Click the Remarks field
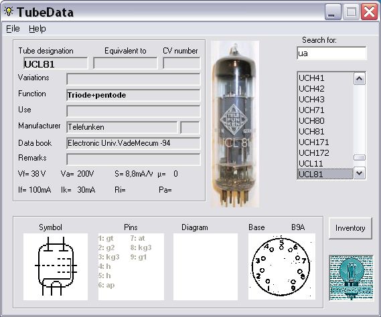 point(133,159)
